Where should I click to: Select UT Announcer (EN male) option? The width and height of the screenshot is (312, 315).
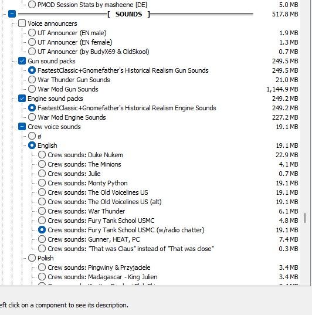coord(32,32)
